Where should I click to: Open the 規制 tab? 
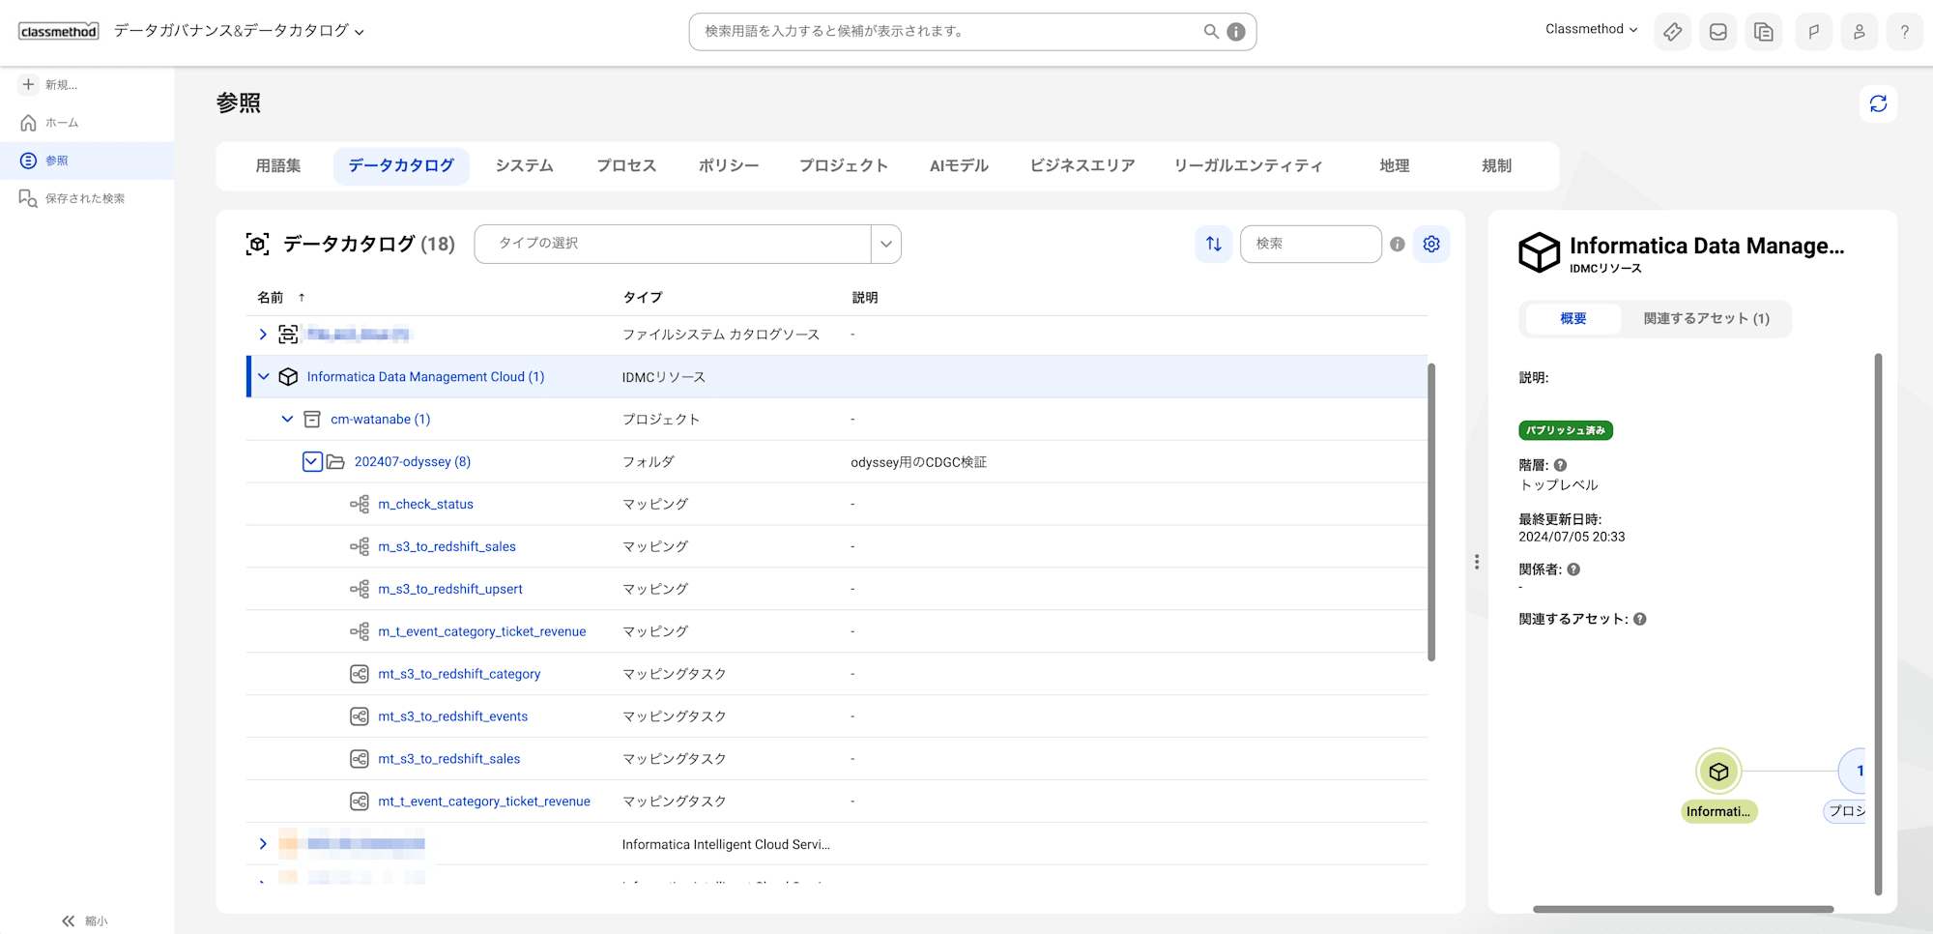point(1497,166)
